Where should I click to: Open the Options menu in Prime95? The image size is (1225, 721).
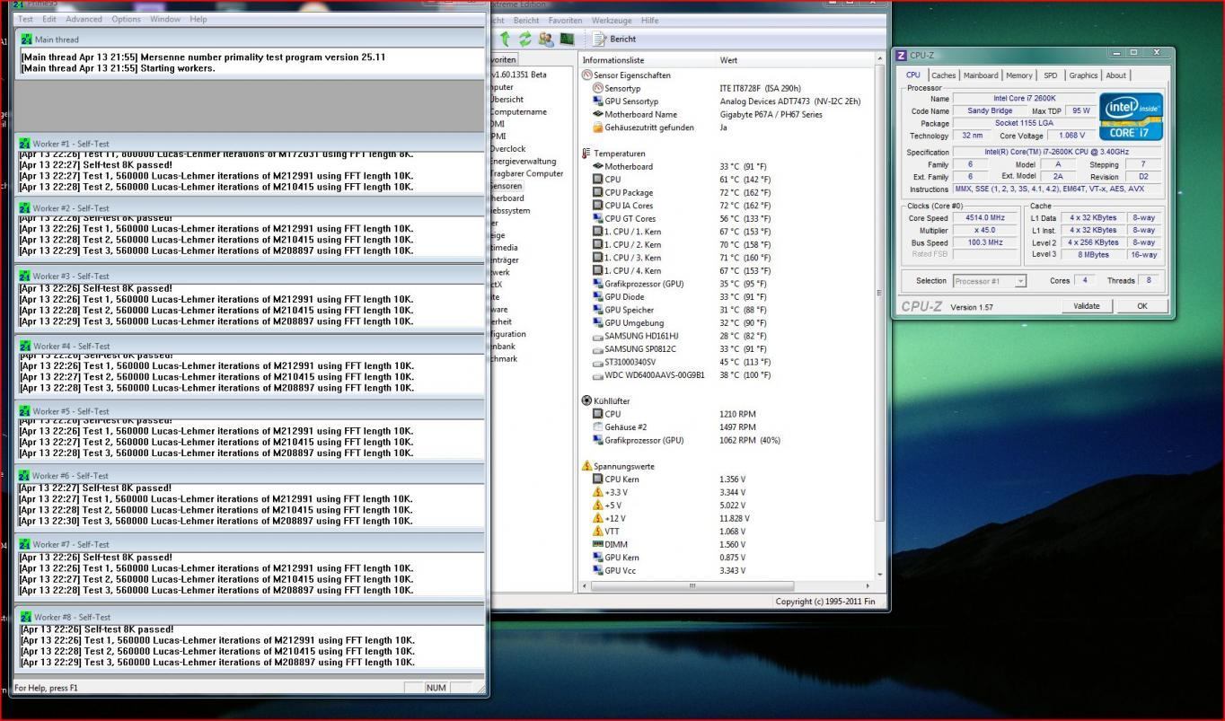click(x=127, y=19)
